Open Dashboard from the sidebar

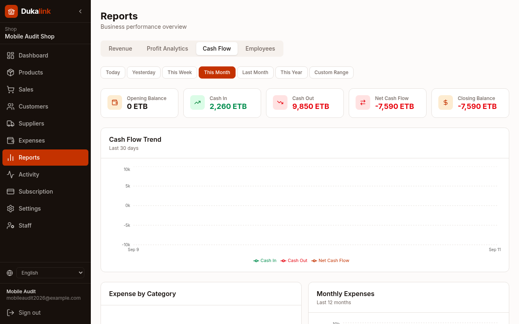click(x=45, y=55)
